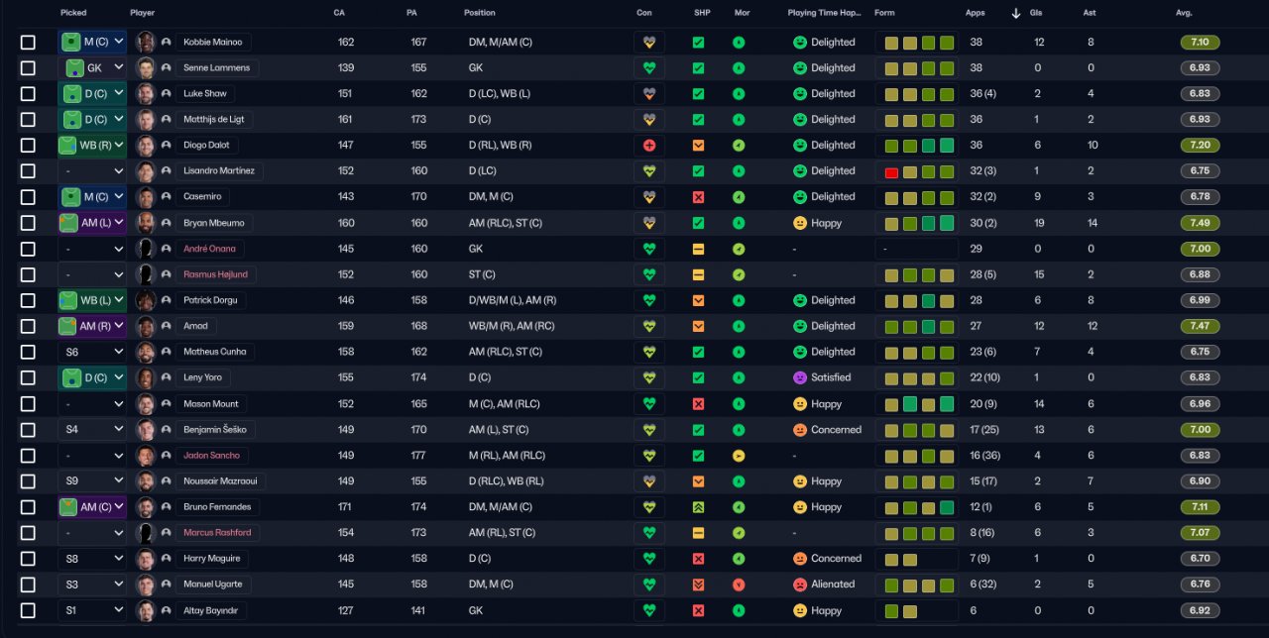Click André Onana's yellow sharpness icon
The width and height of the screenshot is (1269, 638).
[698, 249]
